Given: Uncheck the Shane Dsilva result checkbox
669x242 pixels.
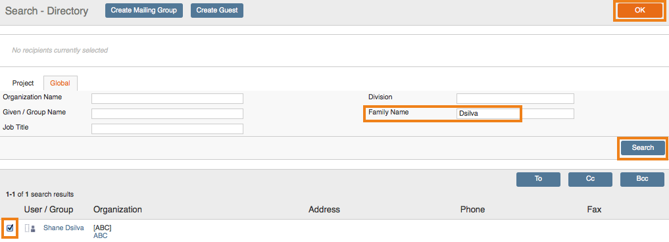Looking at the screenshot, I should [x=11, y=228].
